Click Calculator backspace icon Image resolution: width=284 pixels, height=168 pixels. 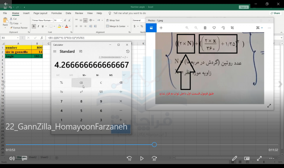pyautogui.click(x=121, y=83)
